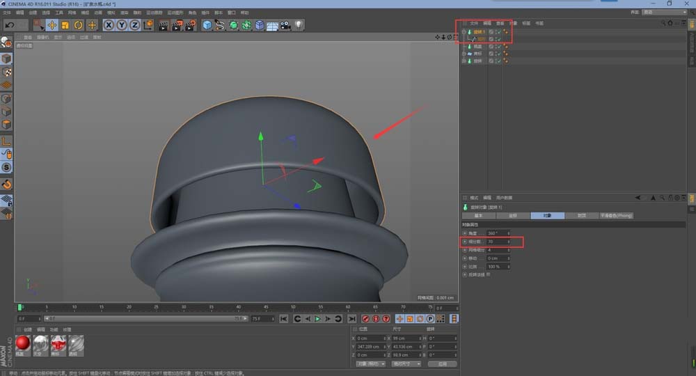Click the Camera object icon
696x376 pixels.
pyautogui.click(x=285, y=25)
